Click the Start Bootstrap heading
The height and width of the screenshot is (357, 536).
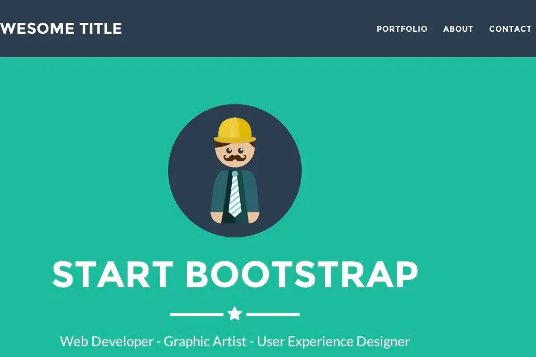click(235, 275)
